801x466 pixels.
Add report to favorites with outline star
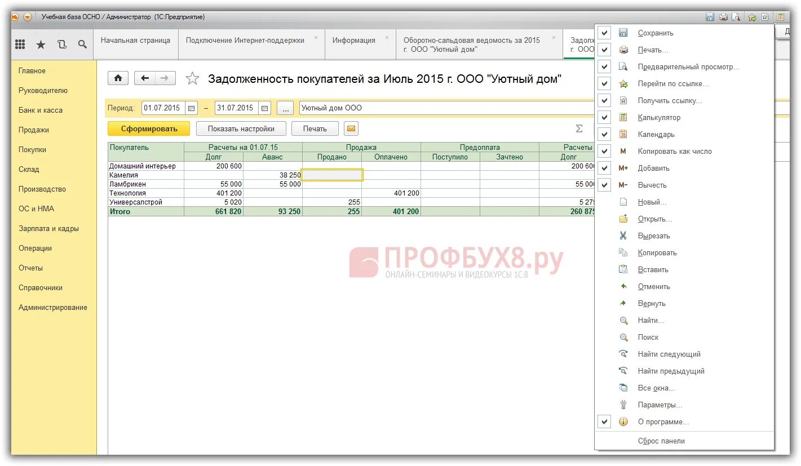192,78
